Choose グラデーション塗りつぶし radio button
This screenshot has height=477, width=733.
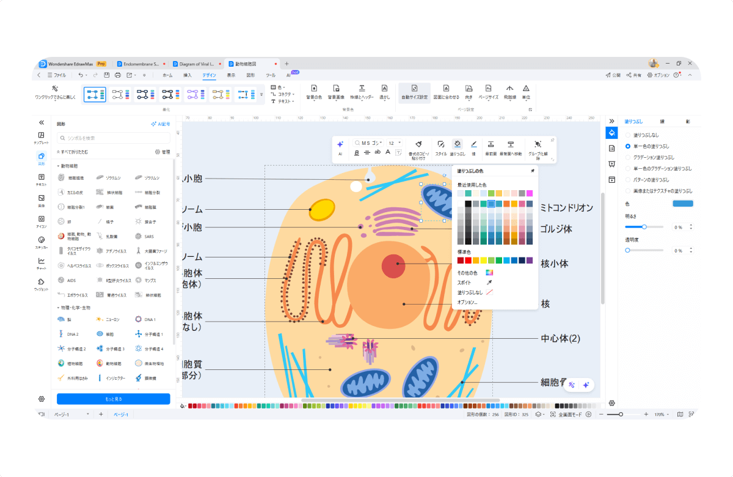click(x=628, y=157)
